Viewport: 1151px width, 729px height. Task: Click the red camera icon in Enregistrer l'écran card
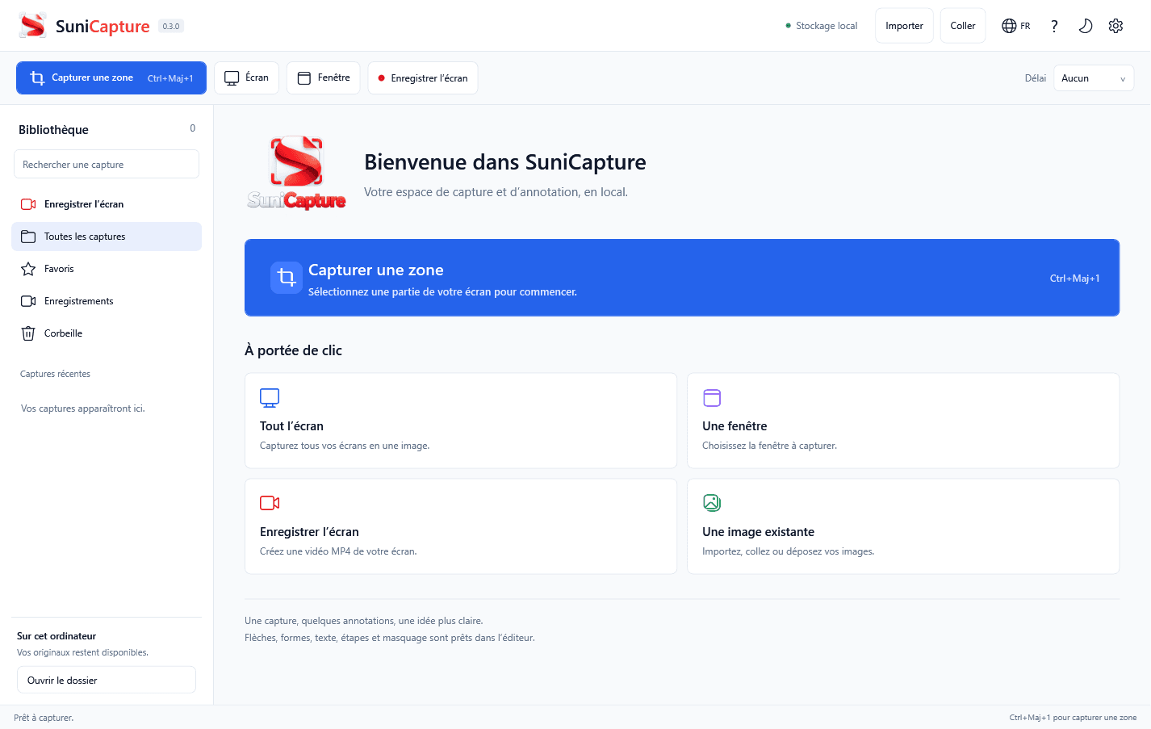(x=270, y=503)
